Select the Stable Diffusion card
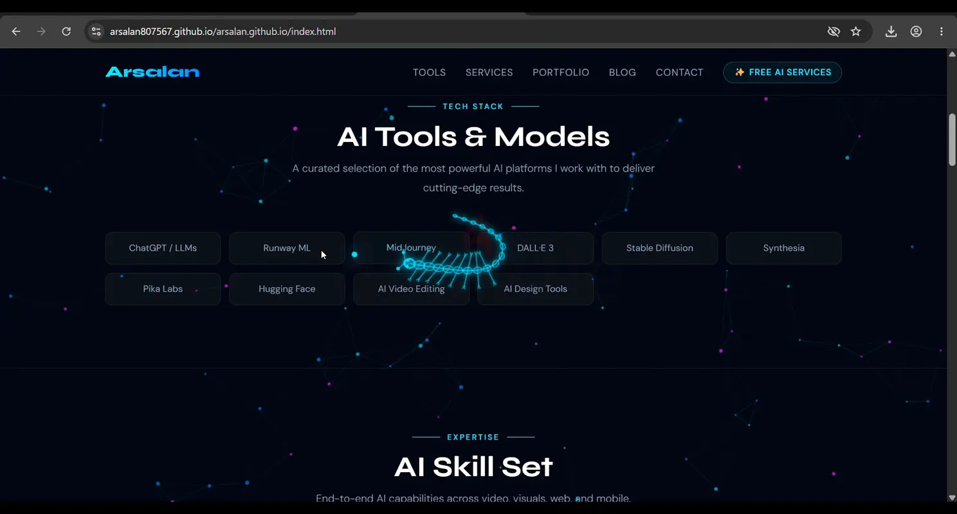The width and height of the screenshot is (957, 514). tap(660, 248)
